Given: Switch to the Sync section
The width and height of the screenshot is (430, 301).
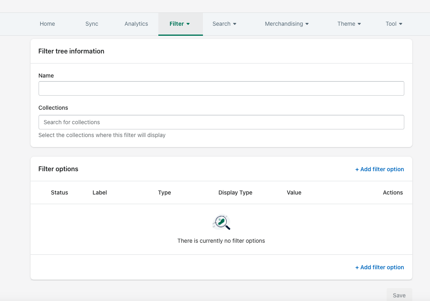Looking at the screenshot, I should click(91, 24).
